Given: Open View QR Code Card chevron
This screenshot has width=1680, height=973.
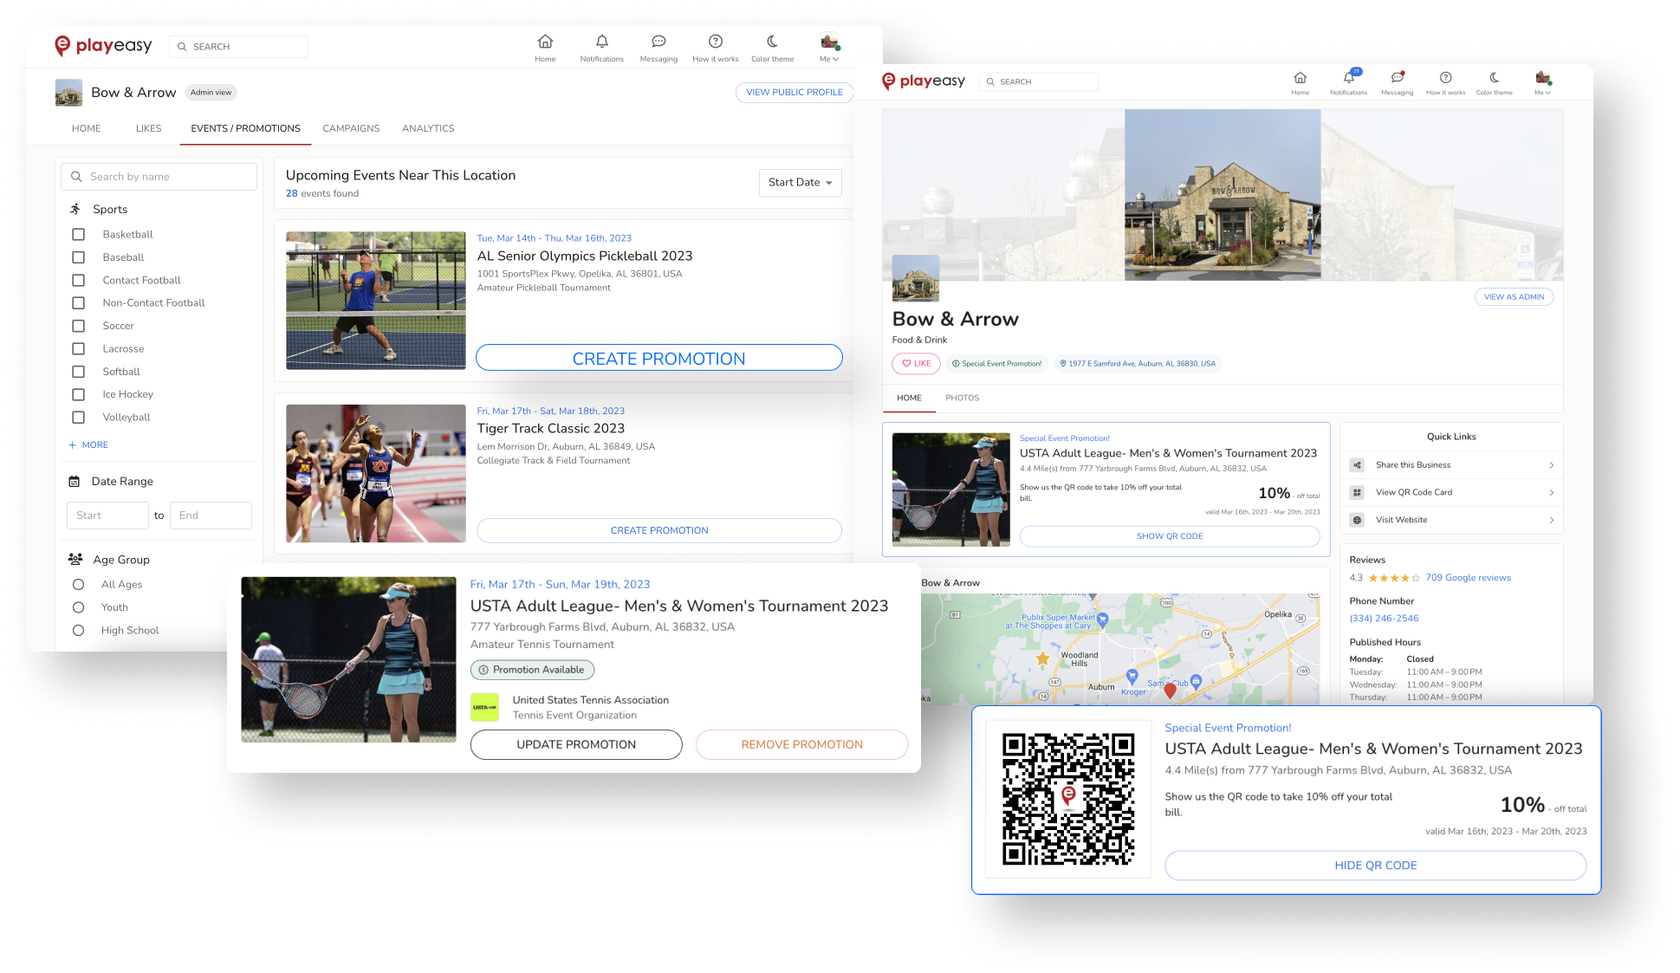Looking at the screenshot, I should [1551, 493].
